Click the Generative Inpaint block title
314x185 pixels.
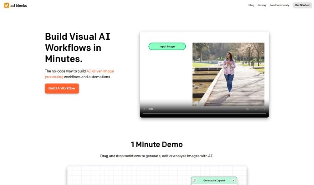coord(214,180)
